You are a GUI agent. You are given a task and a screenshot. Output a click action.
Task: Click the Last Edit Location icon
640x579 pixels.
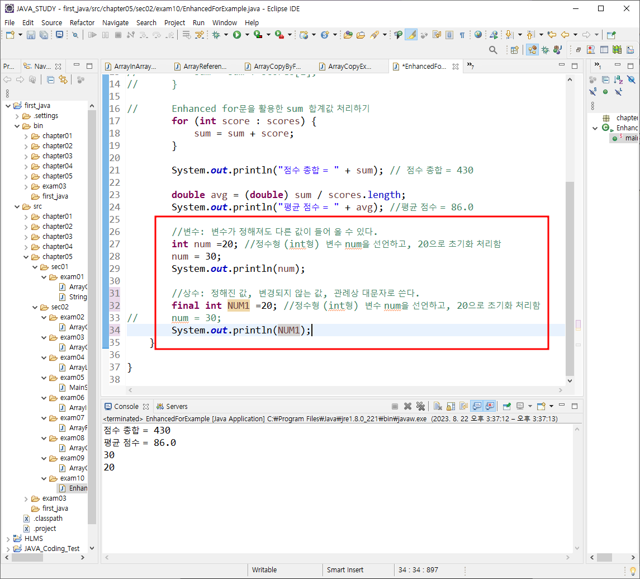click(x=552, y=35)
